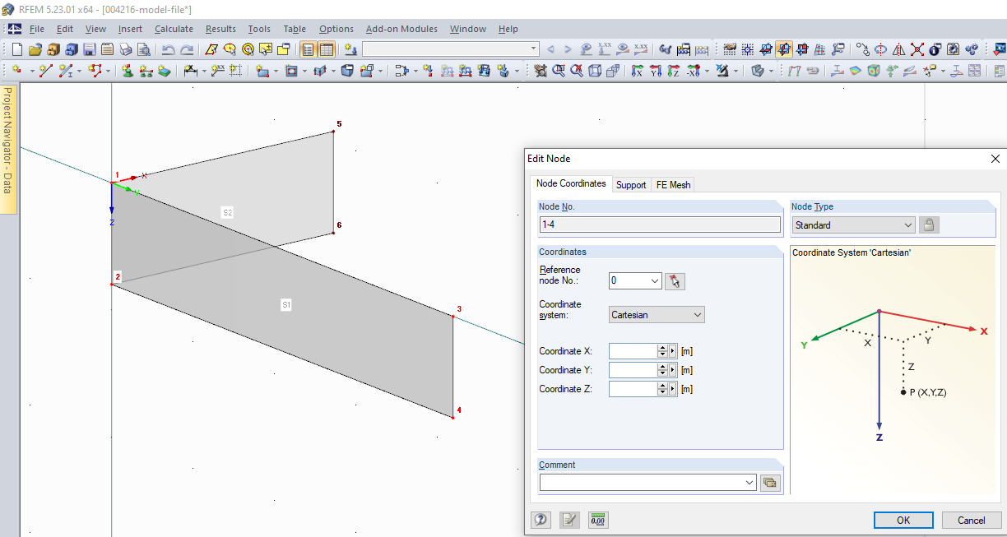Click the view in Z direction icon

pos(674,71)
